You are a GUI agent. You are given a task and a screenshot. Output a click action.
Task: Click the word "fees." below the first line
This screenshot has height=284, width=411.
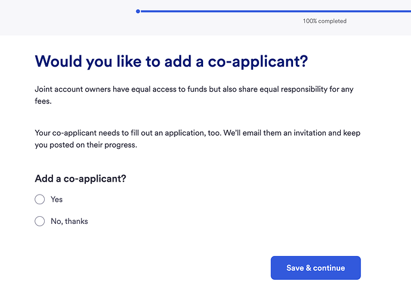(x=43, y=101)
